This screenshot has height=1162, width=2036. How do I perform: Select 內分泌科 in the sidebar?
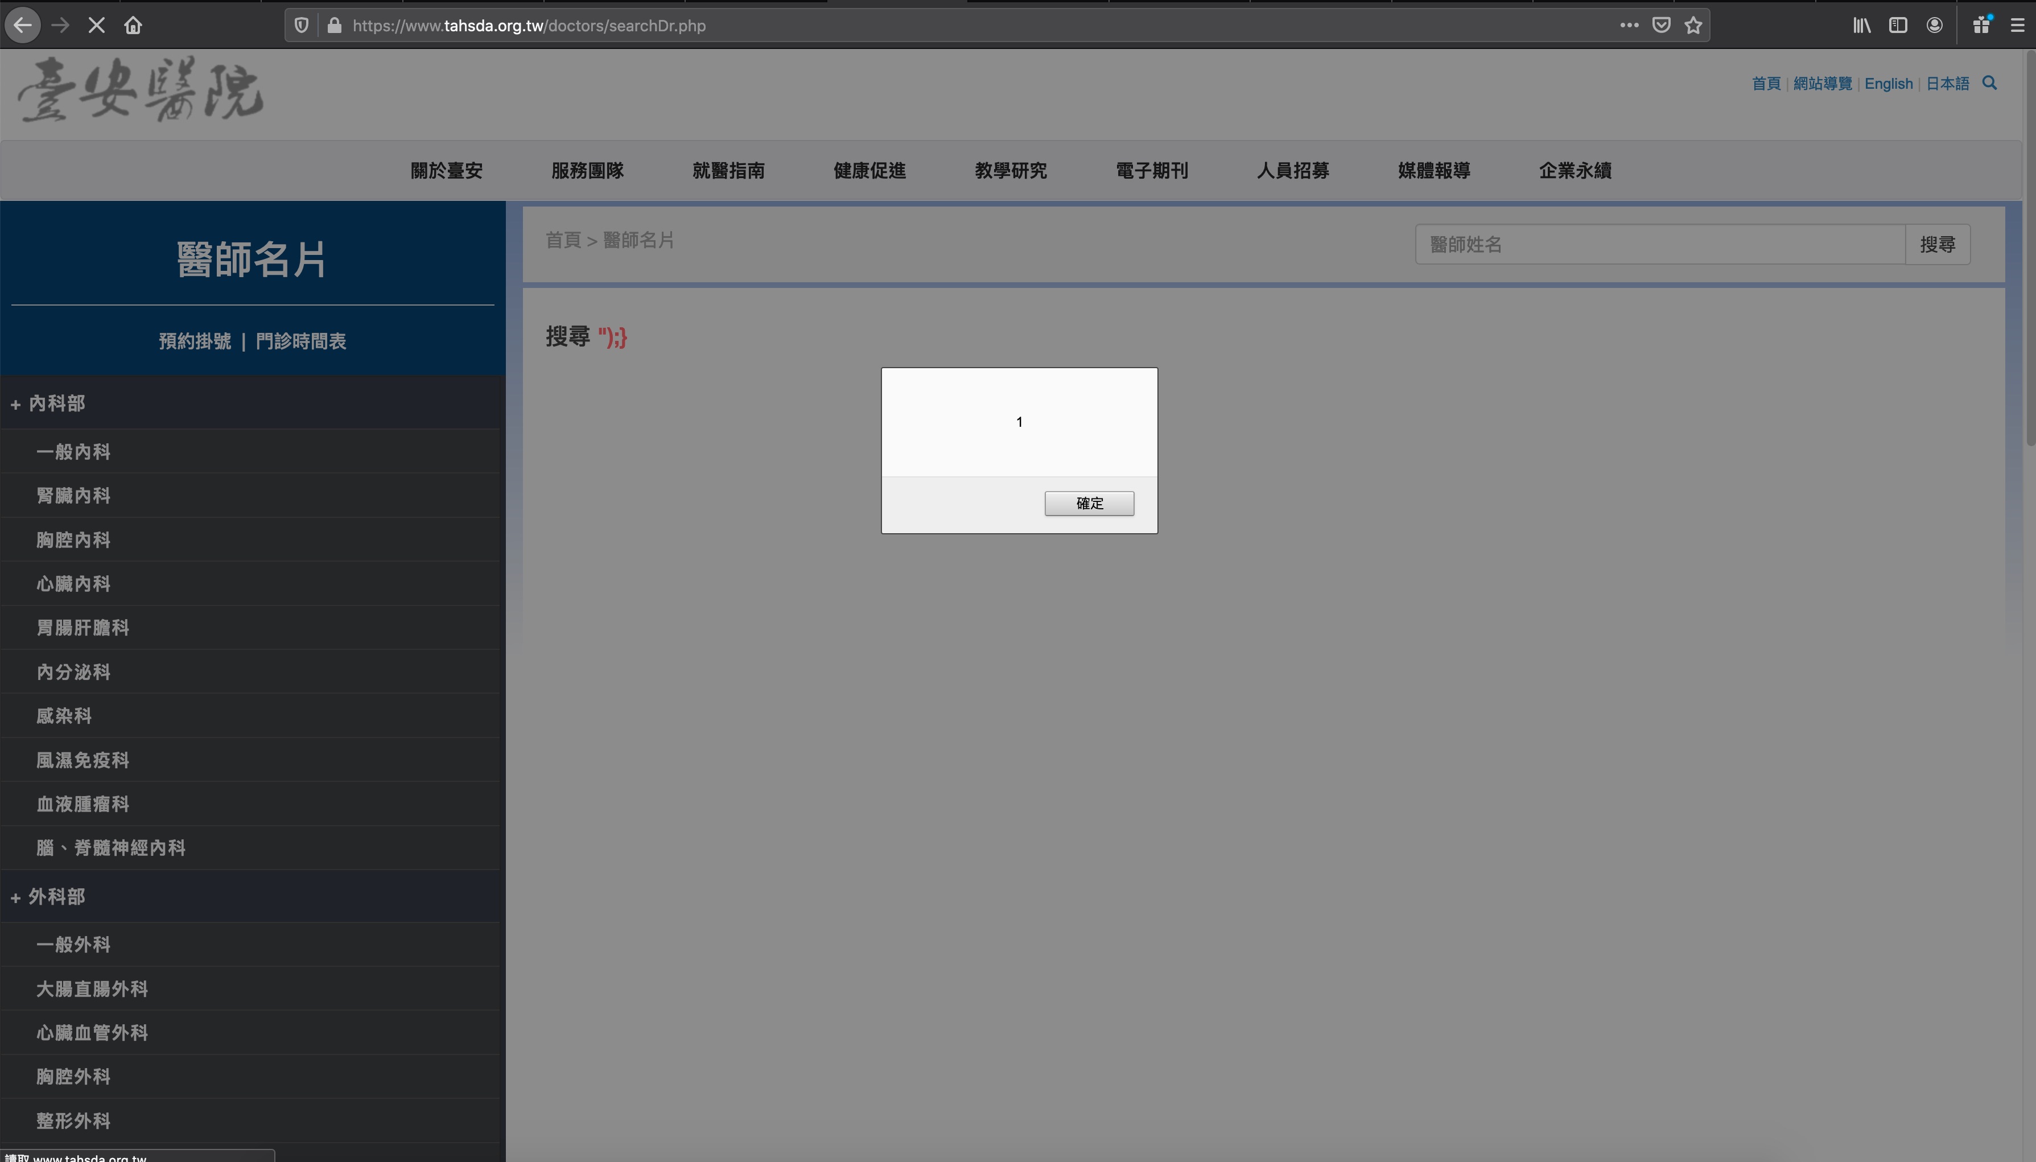[73, 672]
